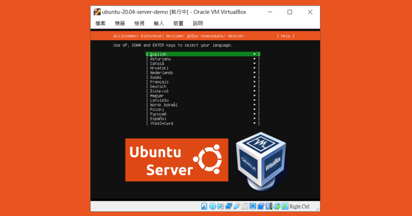Open the 機器 menu
412x216 pixels.
tap(120, 23)
